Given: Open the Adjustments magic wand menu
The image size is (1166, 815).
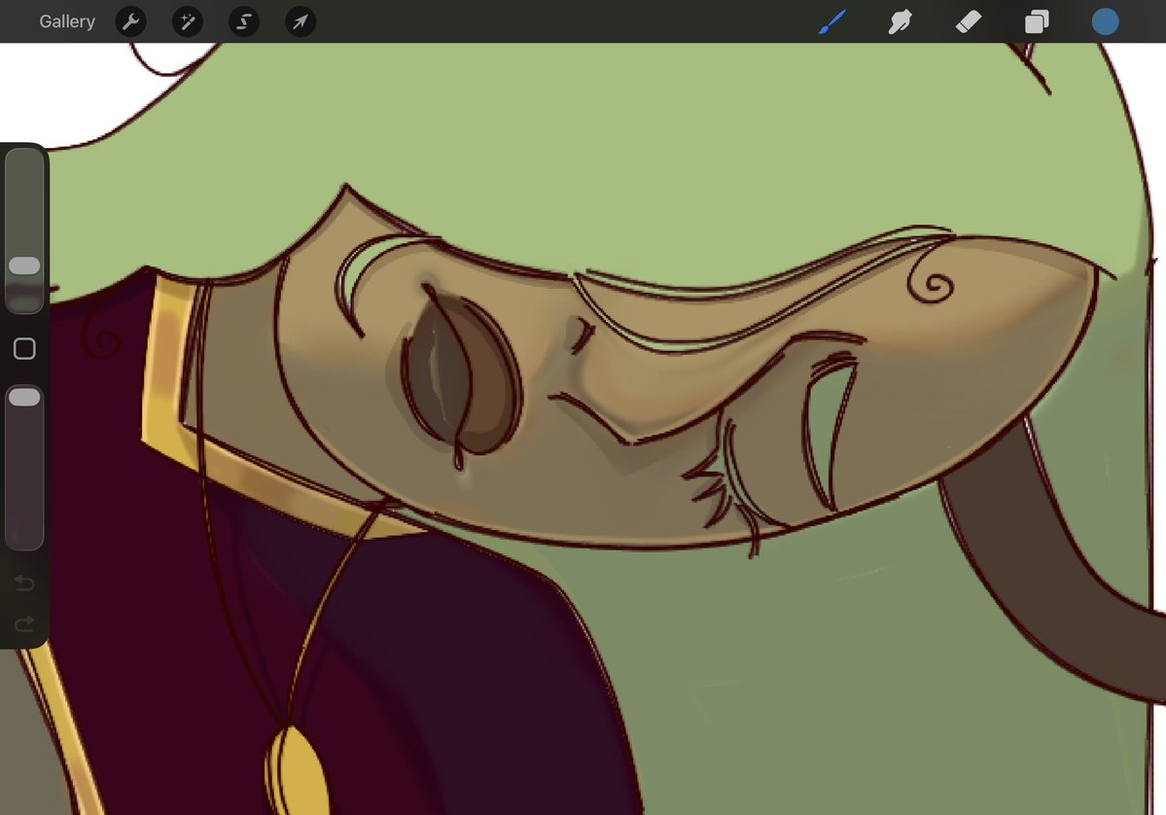Looking at the screenshot, I should point(188,21).
